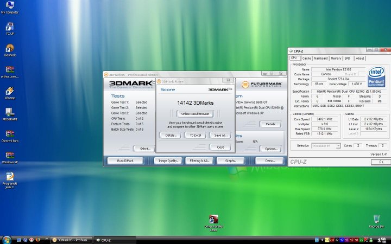Viewport: 391px width, 244px height.
Task: Click Online ResultBrowser button
Action: tap(195, 114)
